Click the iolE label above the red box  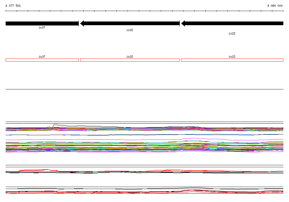click(130, 57)
